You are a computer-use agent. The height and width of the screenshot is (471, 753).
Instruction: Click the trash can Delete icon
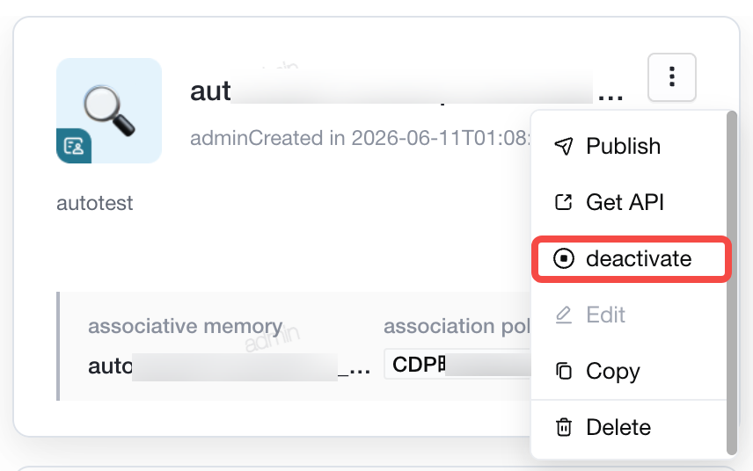[564, 427]
